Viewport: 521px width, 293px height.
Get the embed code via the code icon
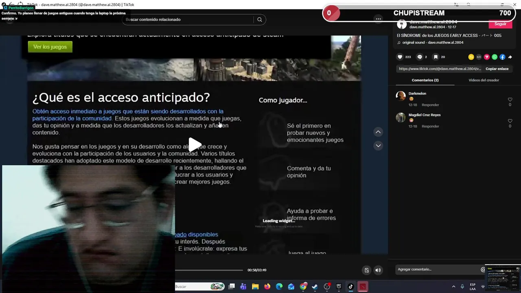(479, 57)
